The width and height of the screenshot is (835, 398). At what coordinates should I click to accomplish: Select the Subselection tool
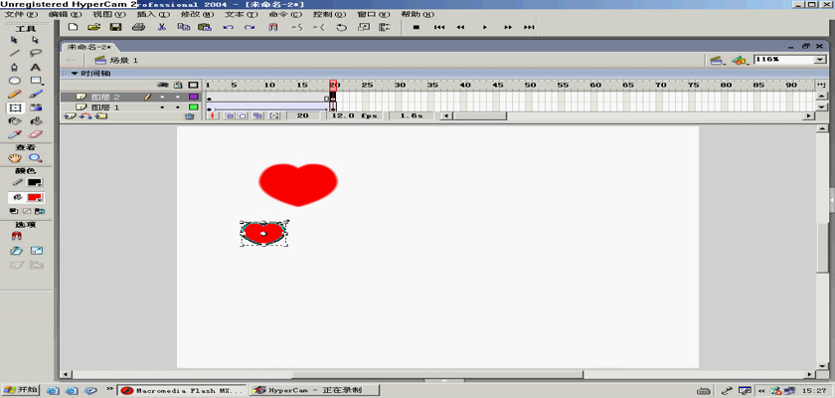[35, 40]
